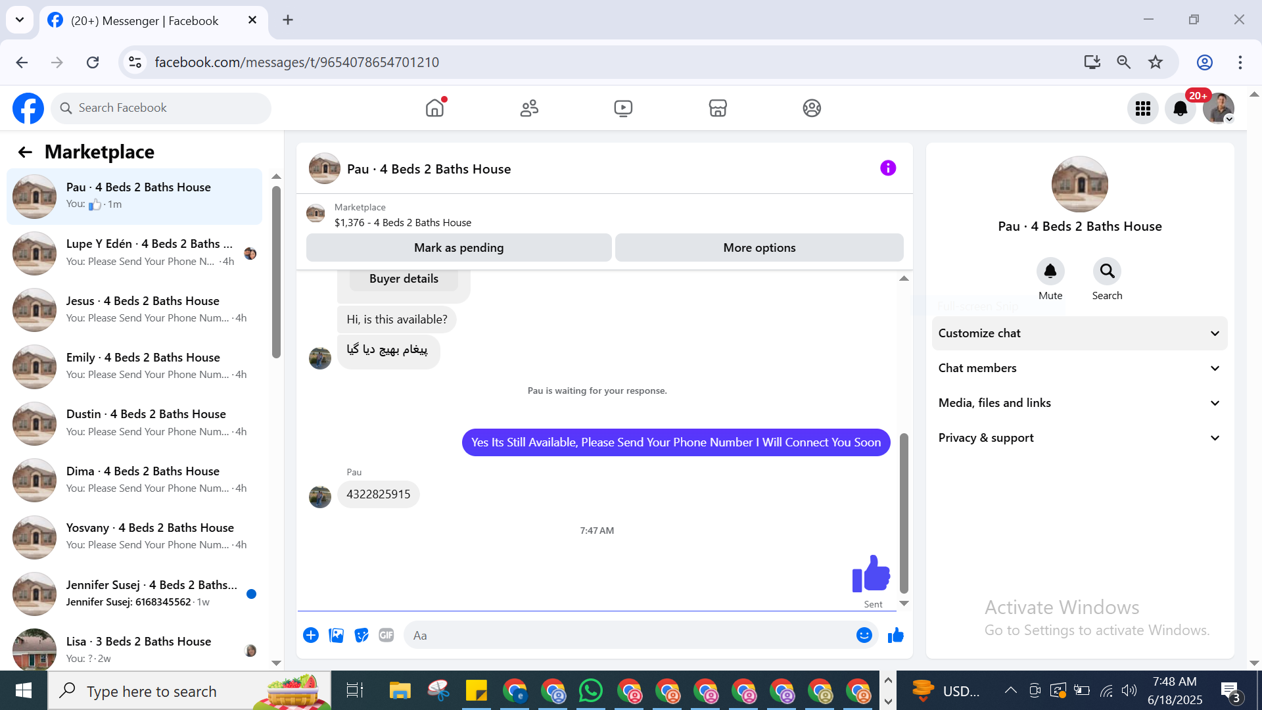The width and height of the screenshot is (1262, 710).
Task: Open conversation information purple icon
Action: pyautogui.click(x=888, y=168)
